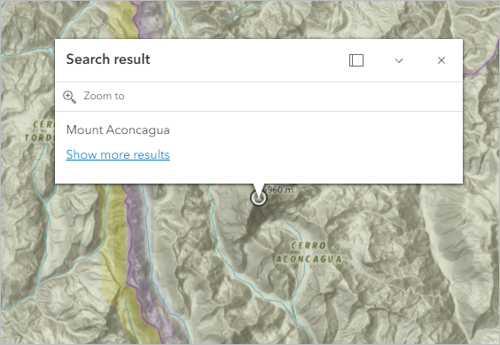Click the Search result popup title

coord(108,59)
